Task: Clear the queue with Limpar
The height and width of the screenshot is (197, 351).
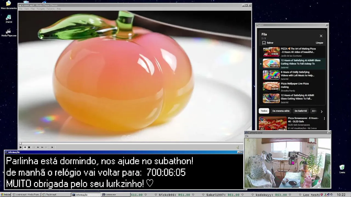Action: [319, 43]
